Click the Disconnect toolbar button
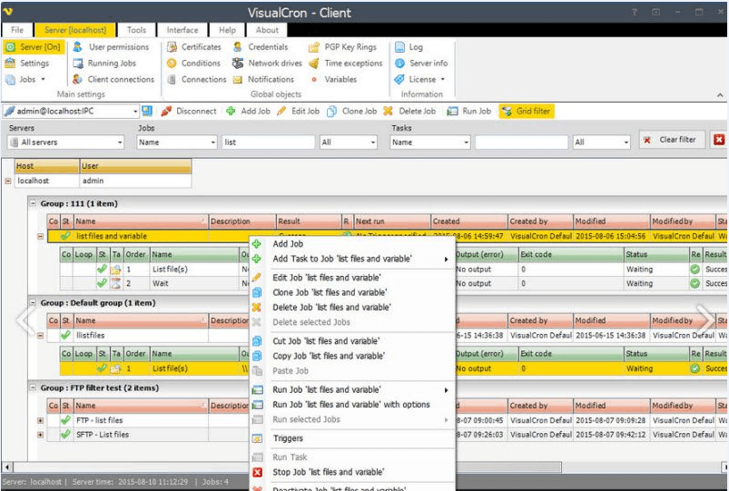729x491 pixels. [x=189, y=111]
